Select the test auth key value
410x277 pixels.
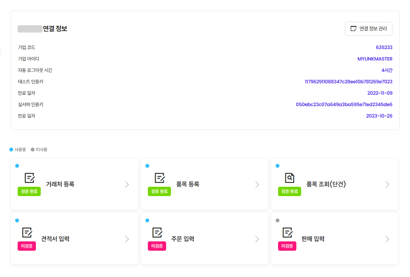(x=348, y=82)
